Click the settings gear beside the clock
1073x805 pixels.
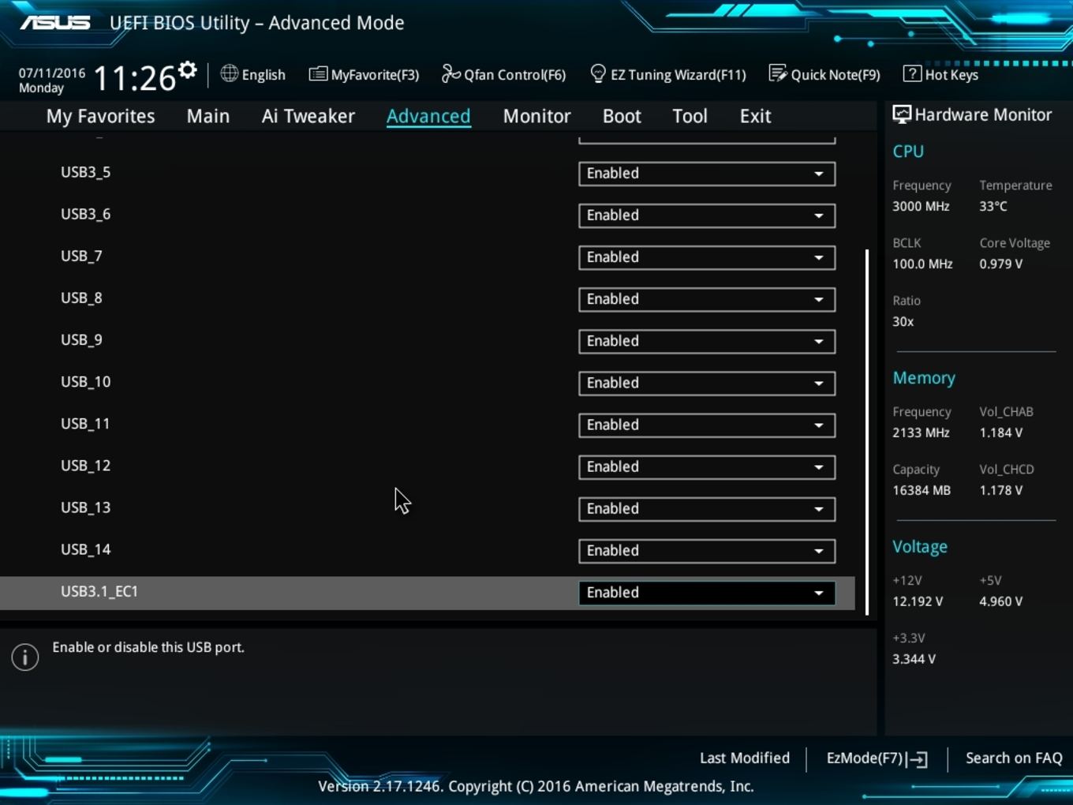pos(188,70)
